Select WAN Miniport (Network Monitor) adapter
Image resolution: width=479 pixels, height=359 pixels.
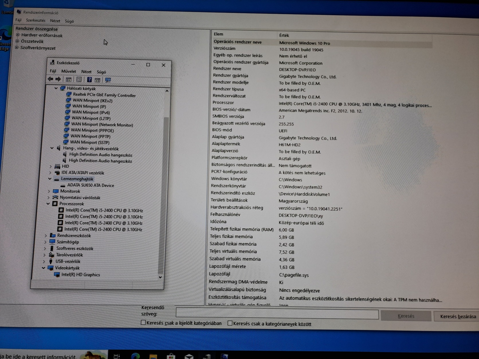click(x=102, y=125)
